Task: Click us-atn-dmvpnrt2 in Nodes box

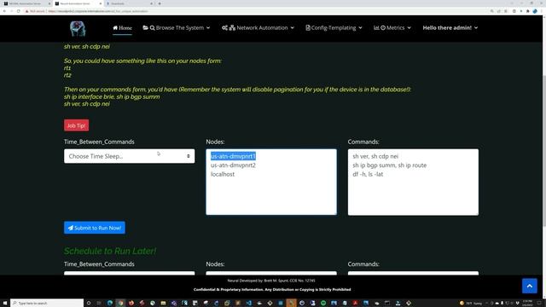Action: point(233,165)
